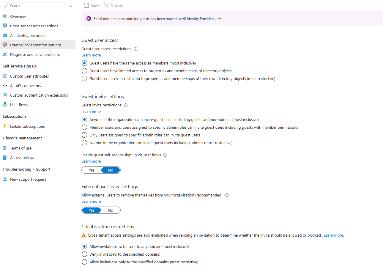Set external user leave toggle to No

pyautogui.click(x=111, y=210)
